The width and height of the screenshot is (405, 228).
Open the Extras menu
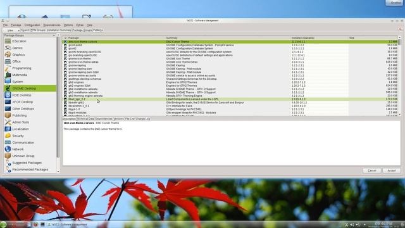point(80,25)
